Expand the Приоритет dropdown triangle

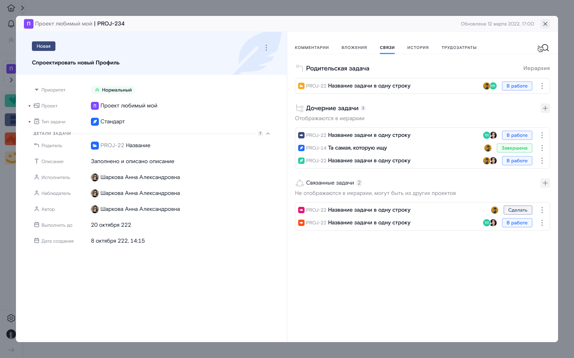click(x=37, y=90)
